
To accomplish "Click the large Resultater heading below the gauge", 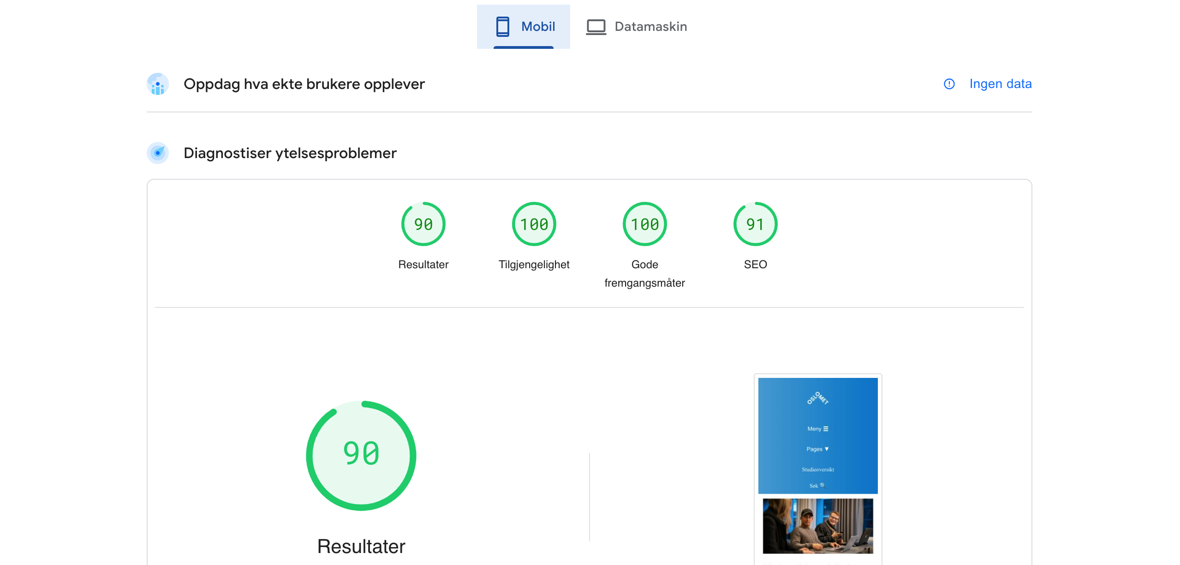I will pos(361,547).
